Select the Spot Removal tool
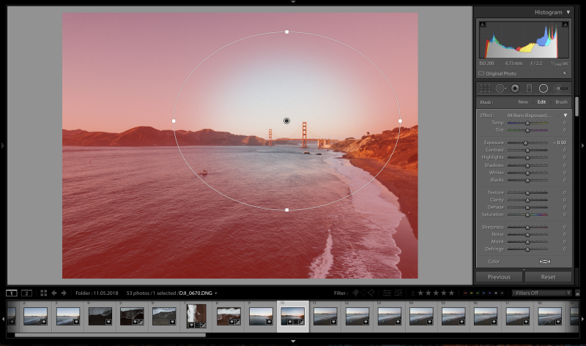 point(500,89)
